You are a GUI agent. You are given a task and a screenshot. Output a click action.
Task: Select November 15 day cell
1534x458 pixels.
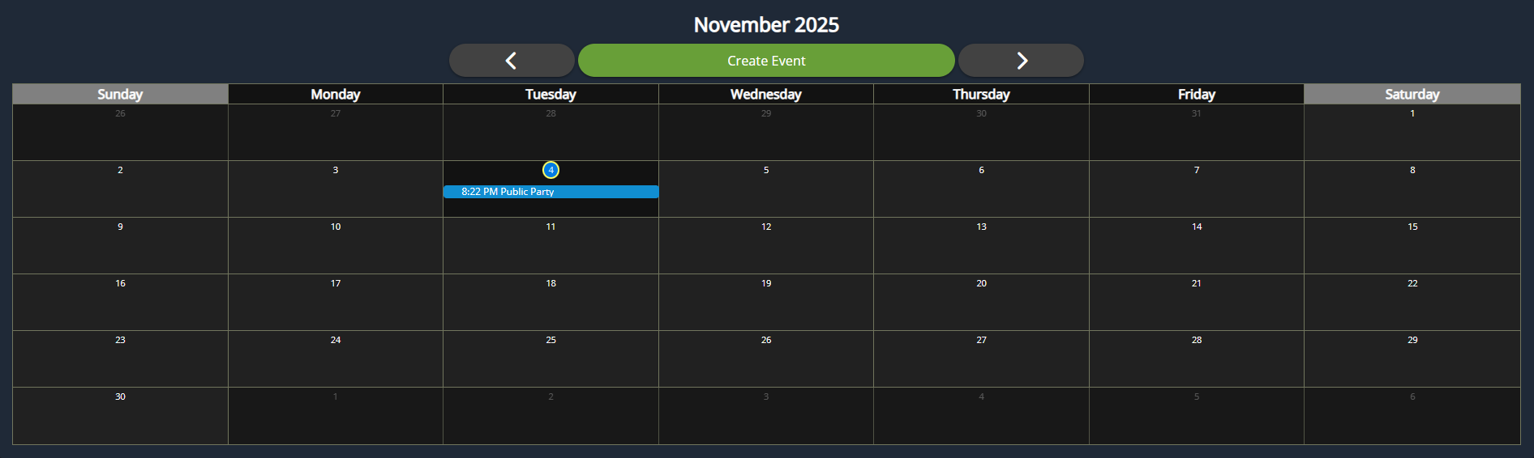click(1412, 245)
